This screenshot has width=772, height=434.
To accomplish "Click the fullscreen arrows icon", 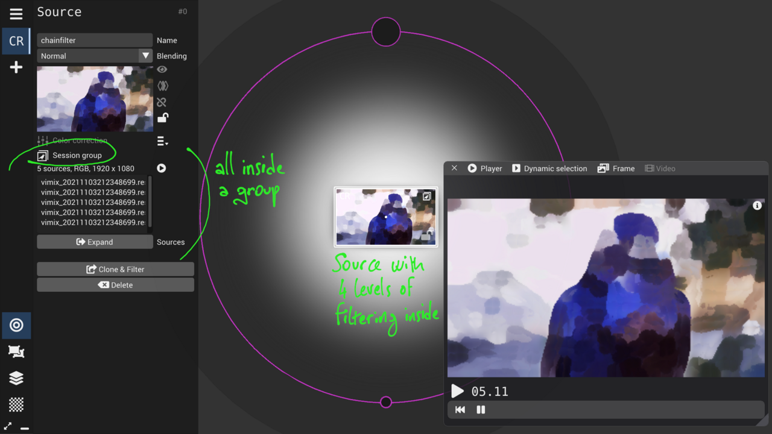I will pyautogui.click(x=8, y=427).
